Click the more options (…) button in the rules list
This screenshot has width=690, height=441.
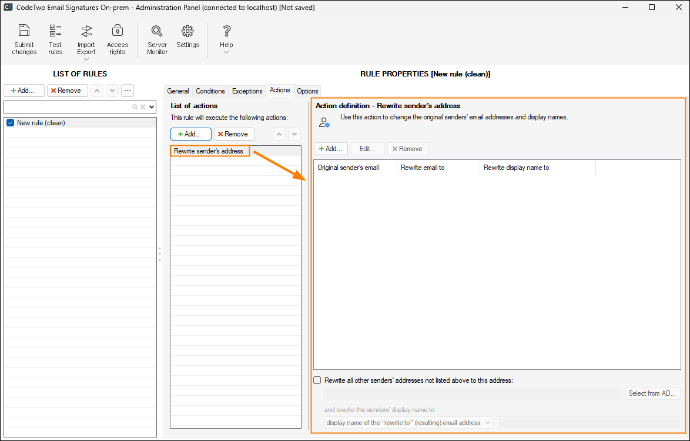coord(127,91)
